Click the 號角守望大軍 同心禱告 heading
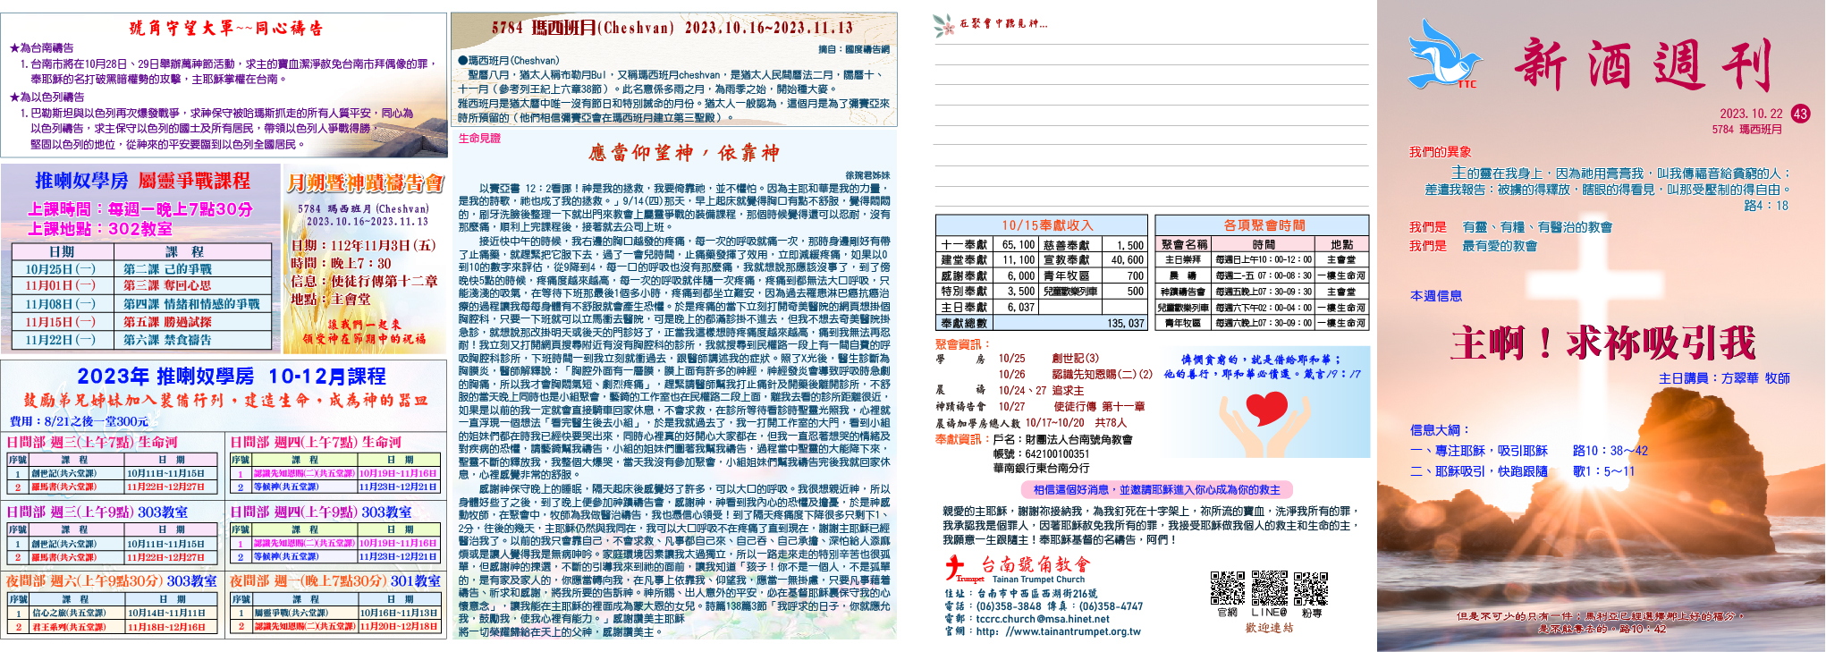 pos(226,29)
